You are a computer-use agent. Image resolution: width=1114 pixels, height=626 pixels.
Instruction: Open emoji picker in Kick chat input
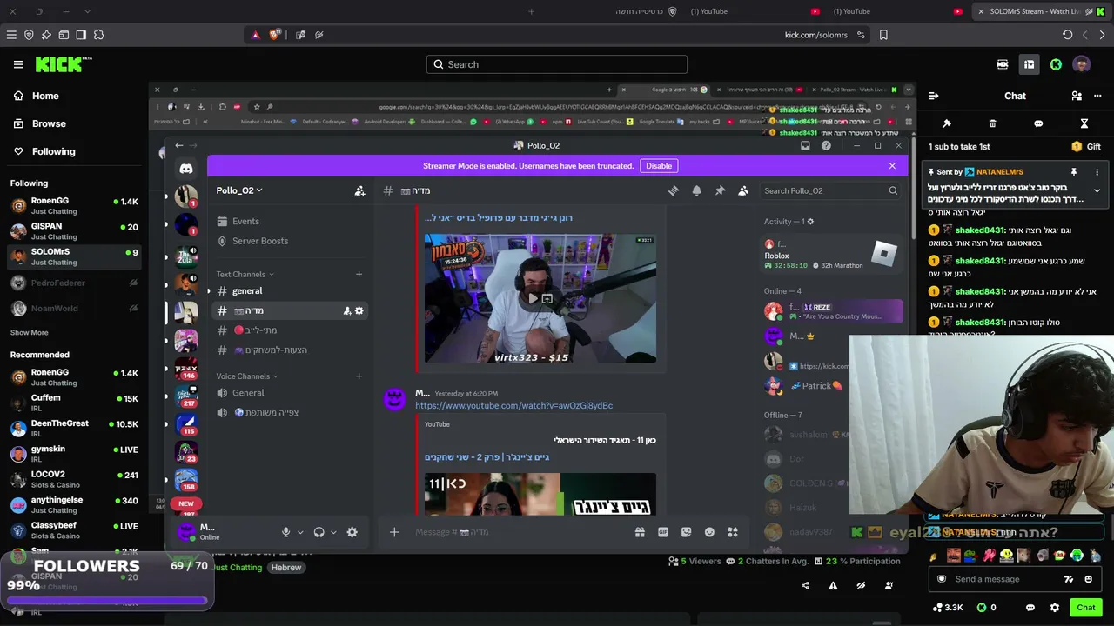[1088, 579]
